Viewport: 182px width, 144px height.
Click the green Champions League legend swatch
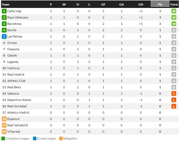click(3, 138)
